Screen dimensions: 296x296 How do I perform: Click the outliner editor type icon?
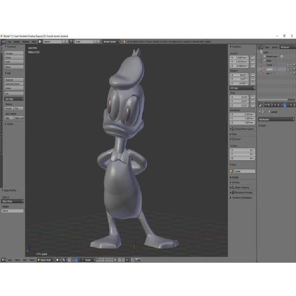(260, 47)
